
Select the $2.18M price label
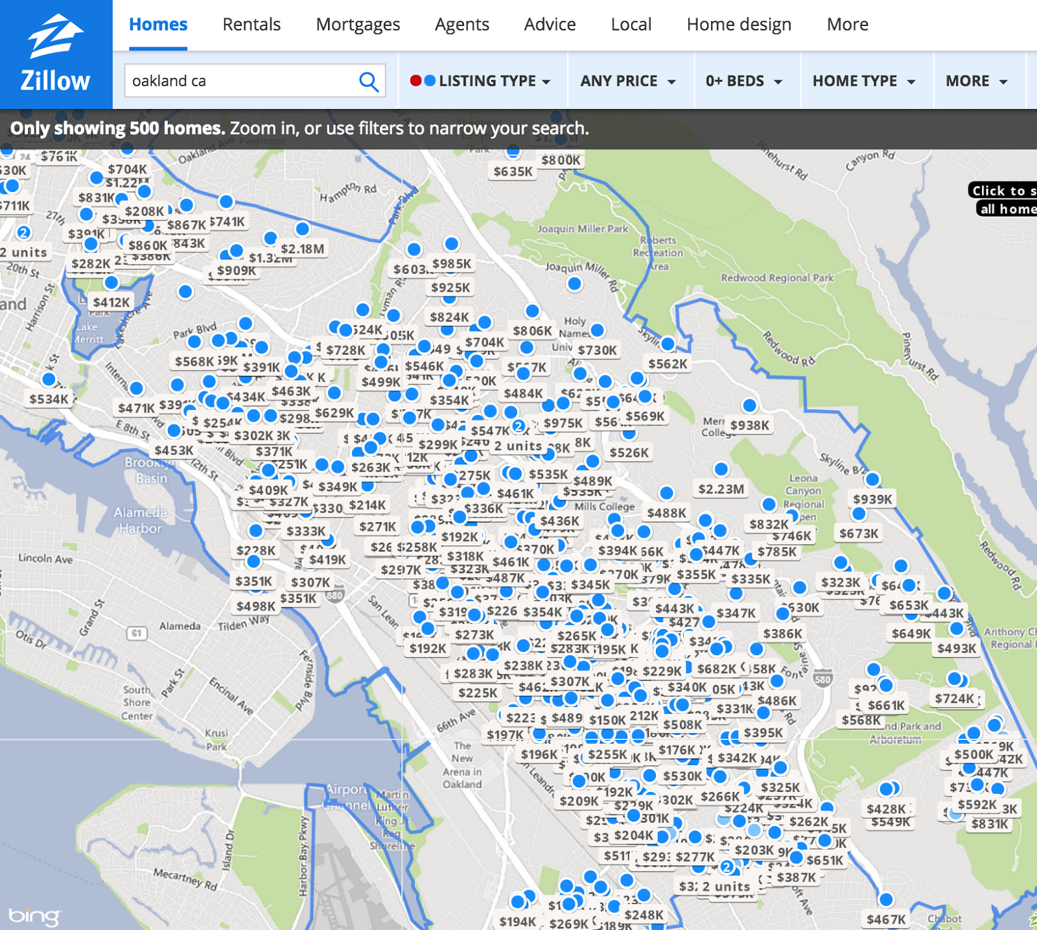pyautogui.click(x=303, y=249)
